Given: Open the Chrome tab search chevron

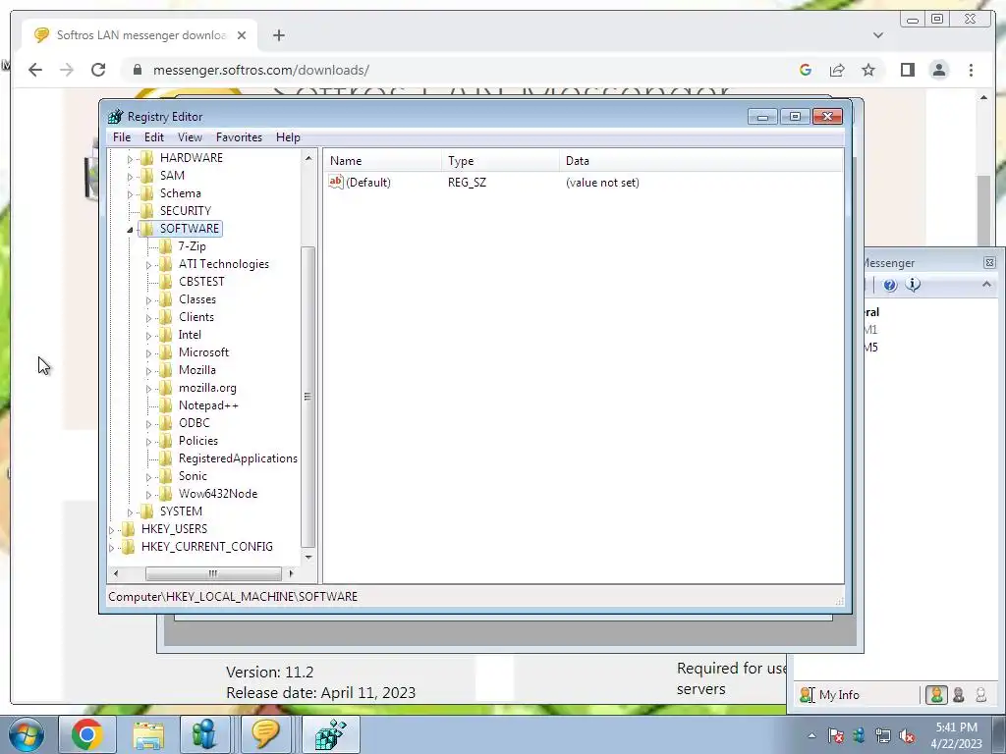Looking at the screenshot, I should [877, 35].
